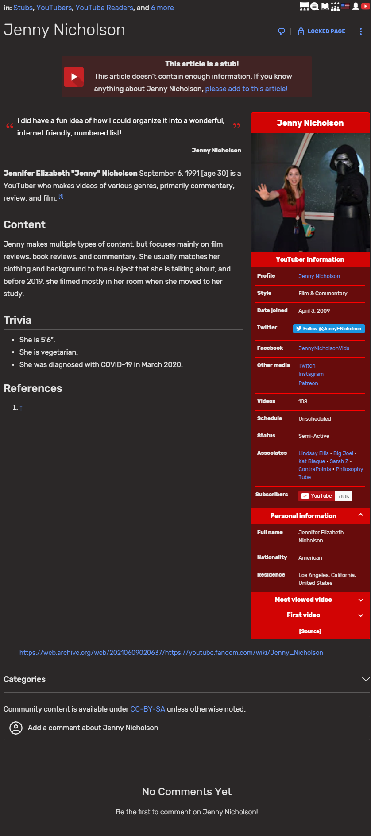Viewport: 371px width, 836px height.
Task: Open the ContraPoints associate link
Action: pyautogui.click(x=315, y=469)
